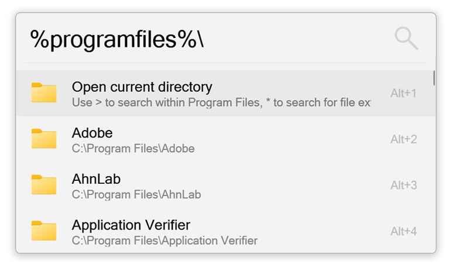Viewport: 450px width, 271px height.
Task: Click the magnifying glass search icon
Action: (x=406, y=39)
